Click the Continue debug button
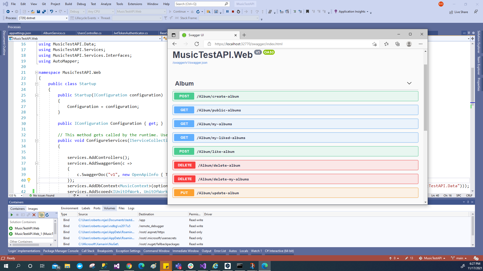The image size is (483, 271). [177, 12]
